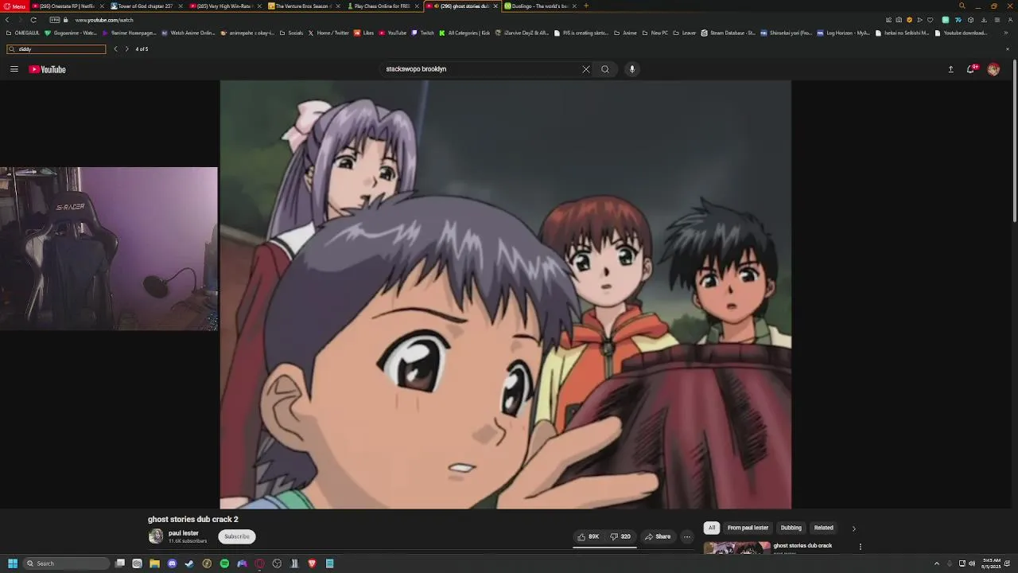The image size is (1018, 573).
Task: Open browser downloads icon
Action: coord(984,20)
